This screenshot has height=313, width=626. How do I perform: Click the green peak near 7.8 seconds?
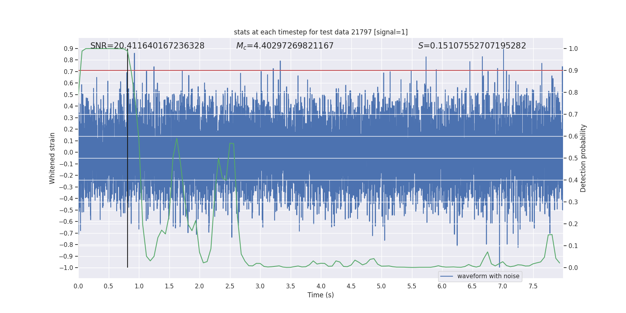coord(550,235)
